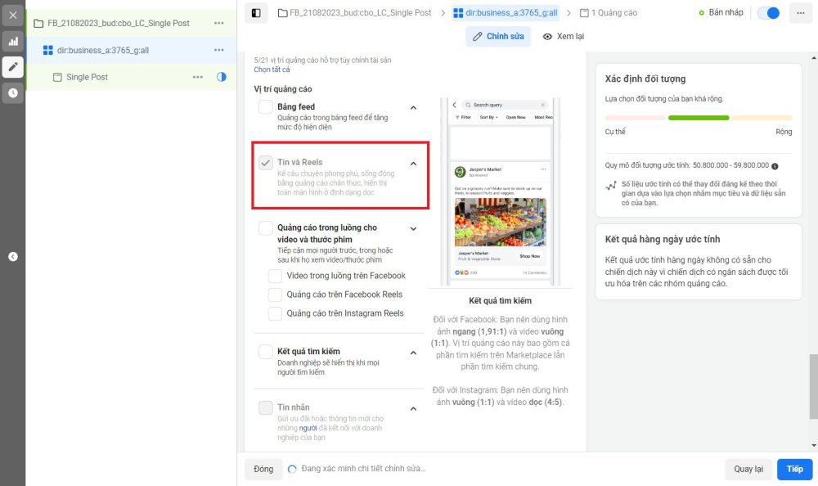818x486 pixels.
Task: Expand the Bảng feed placement section
Action: (x=413, y=107)
